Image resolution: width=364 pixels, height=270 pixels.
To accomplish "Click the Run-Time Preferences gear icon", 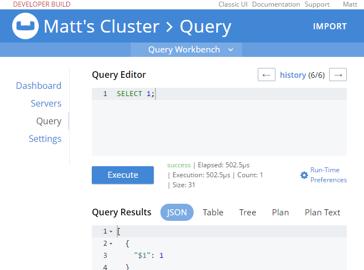I will click(304, 175).
